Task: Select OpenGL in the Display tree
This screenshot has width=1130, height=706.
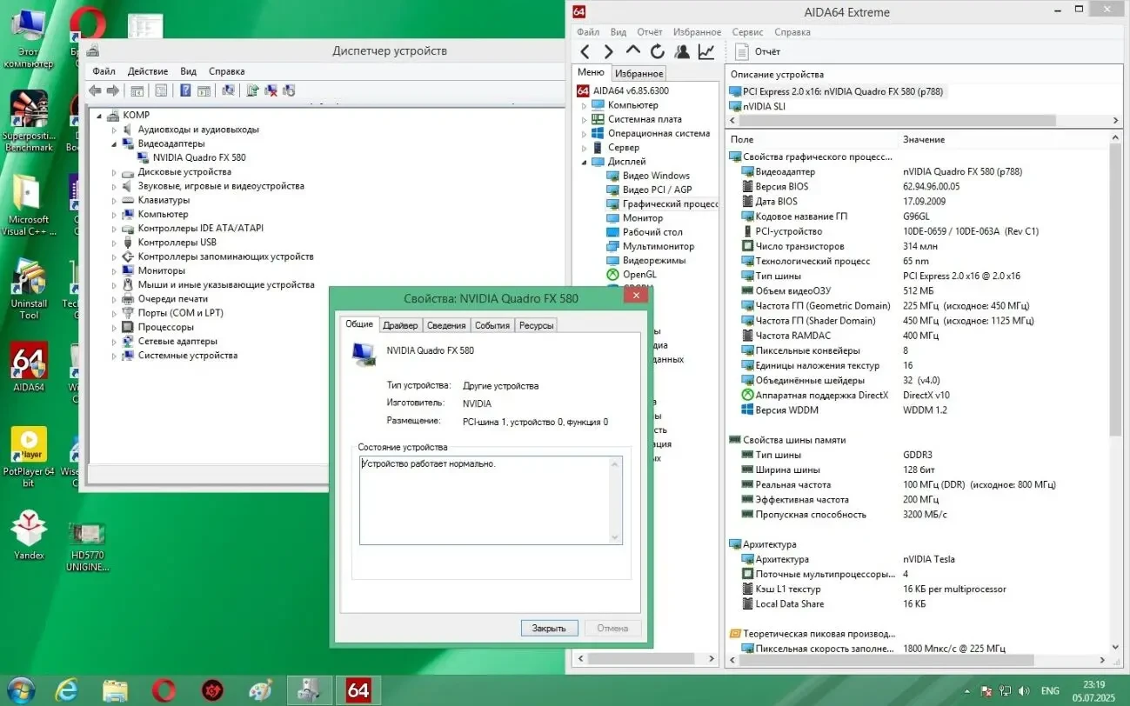Action: (x=639, y=275)
